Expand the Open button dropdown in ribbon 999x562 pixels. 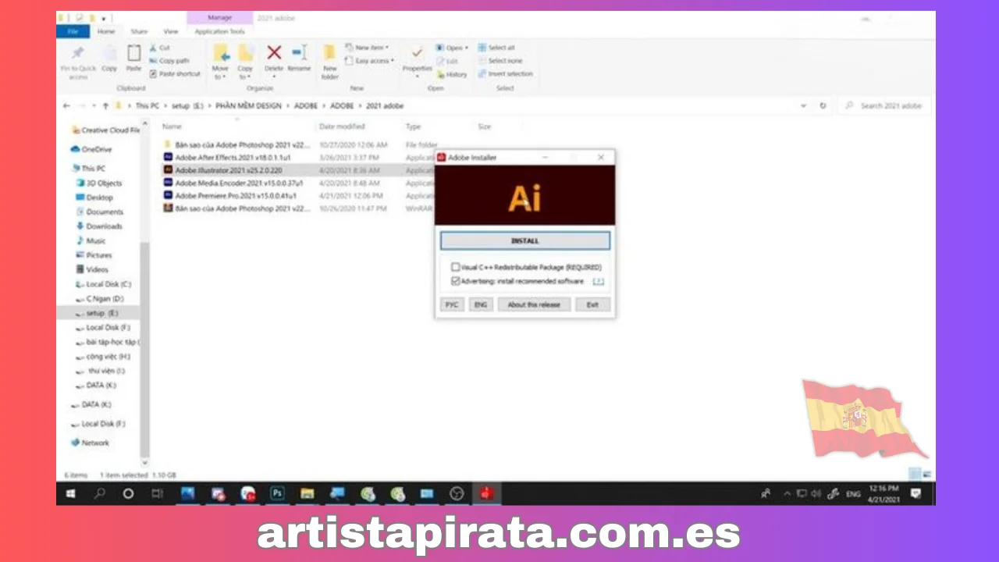coord(465,48)
